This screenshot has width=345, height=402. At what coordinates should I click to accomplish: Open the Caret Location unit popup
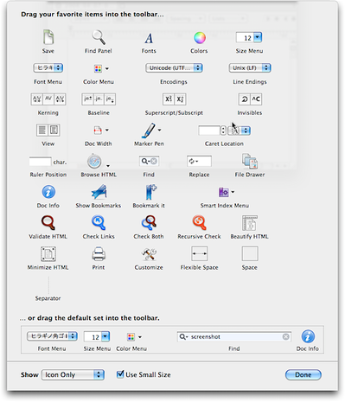[240, 131]
